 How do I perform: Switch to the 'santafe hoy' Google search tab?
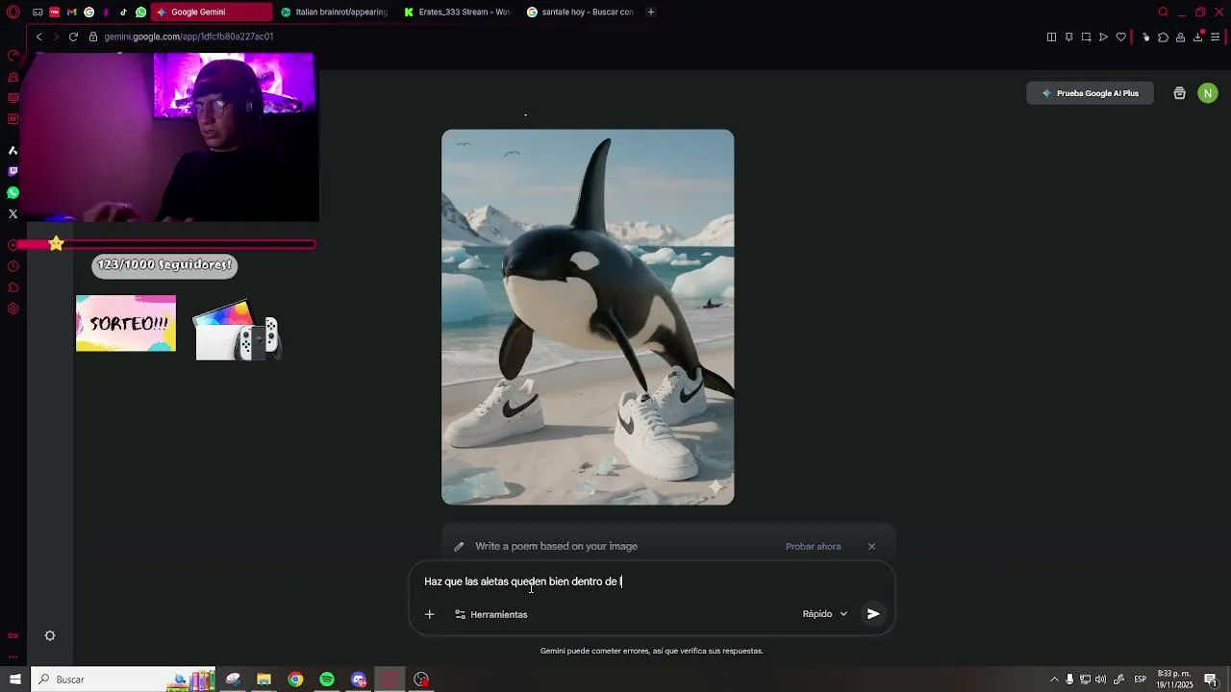coord(580,12)
